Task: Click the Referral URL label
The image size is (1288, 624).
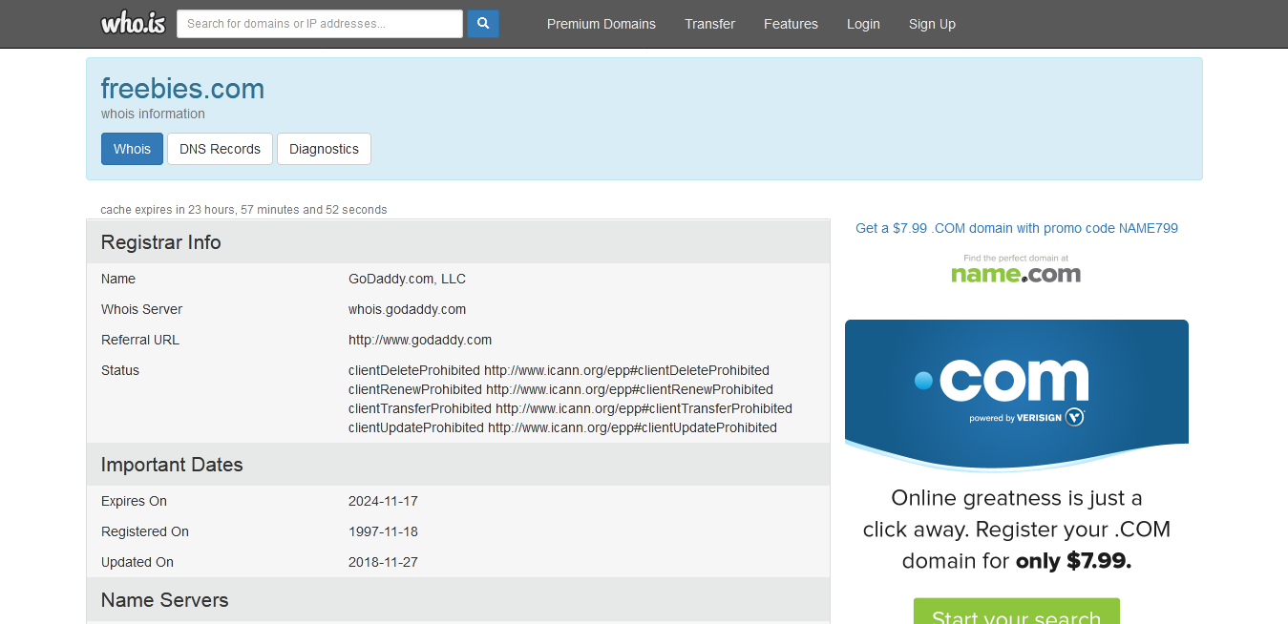Action: 140,340
